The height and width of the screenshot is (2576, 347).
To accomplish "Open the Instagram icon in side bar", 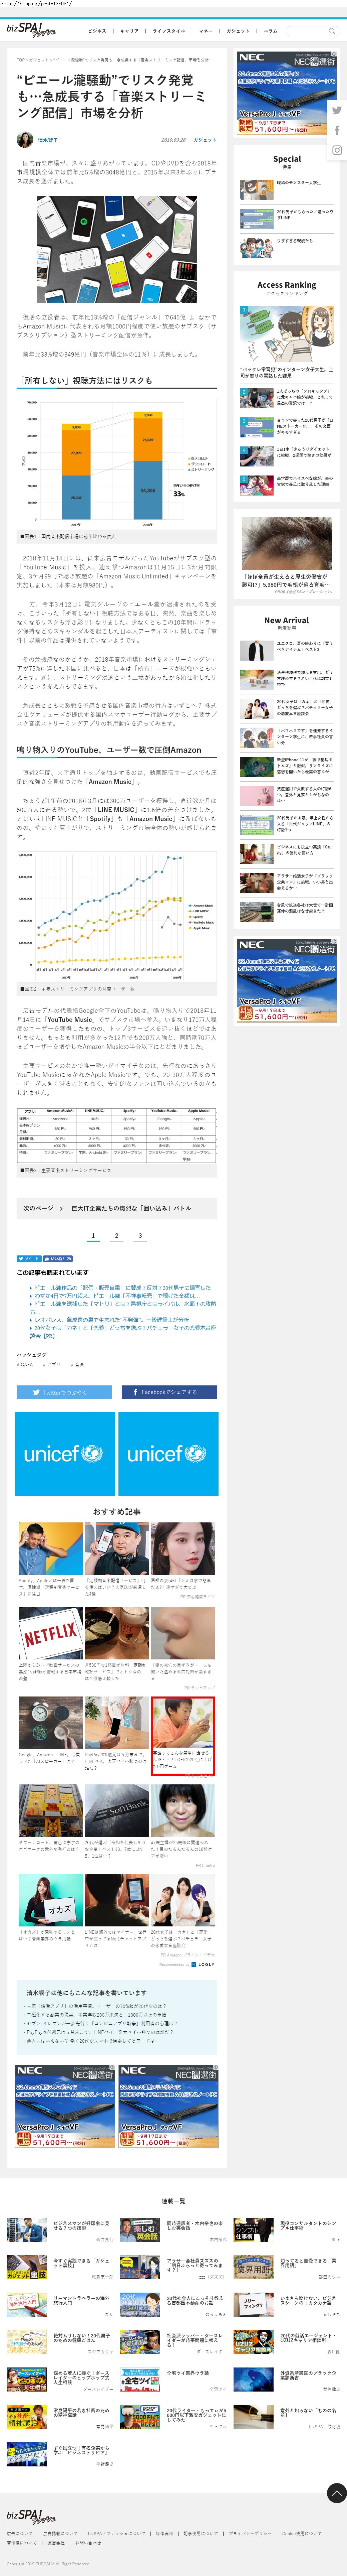I will pos(337,150).
